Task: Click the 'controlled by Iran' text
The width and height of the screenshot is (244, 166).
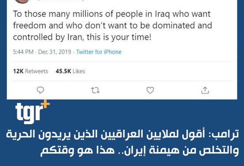Action: (x=48, y=37)
